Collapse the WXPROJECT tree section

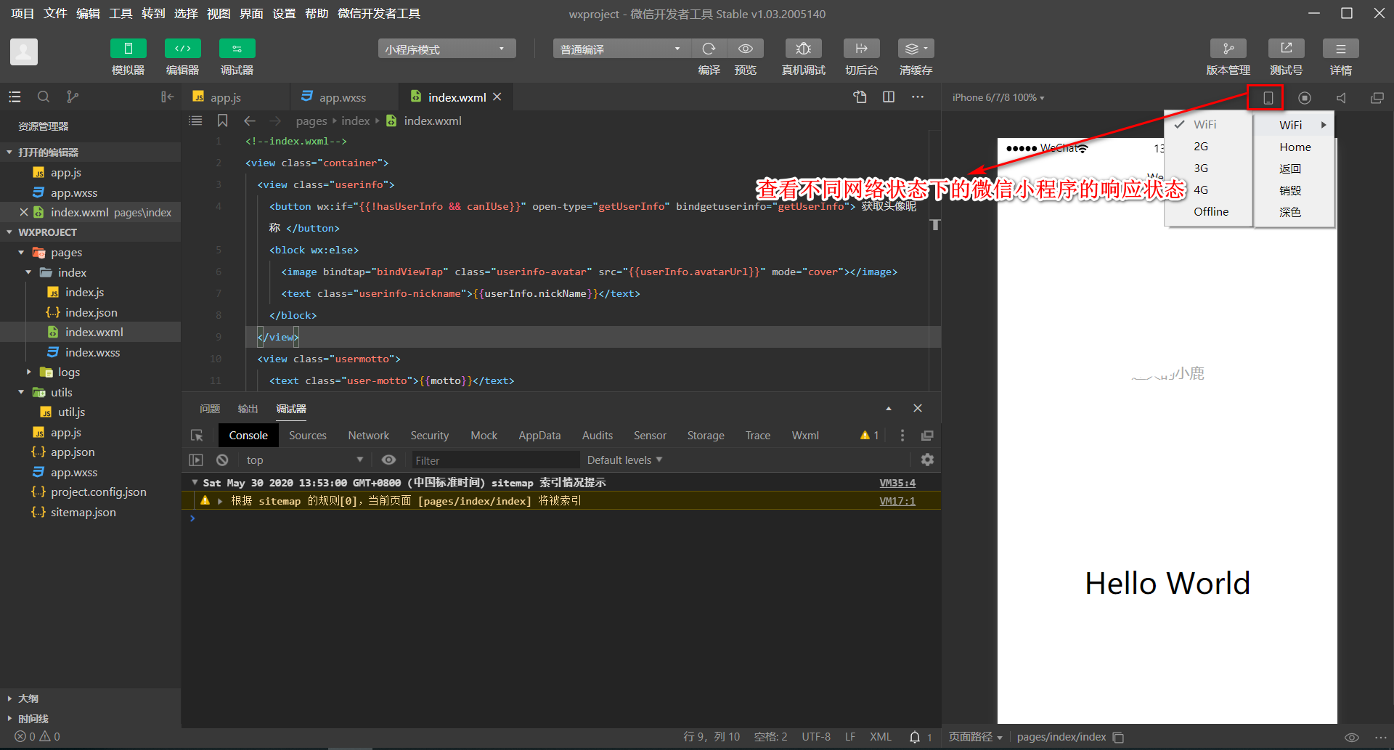tap(9, 232)
